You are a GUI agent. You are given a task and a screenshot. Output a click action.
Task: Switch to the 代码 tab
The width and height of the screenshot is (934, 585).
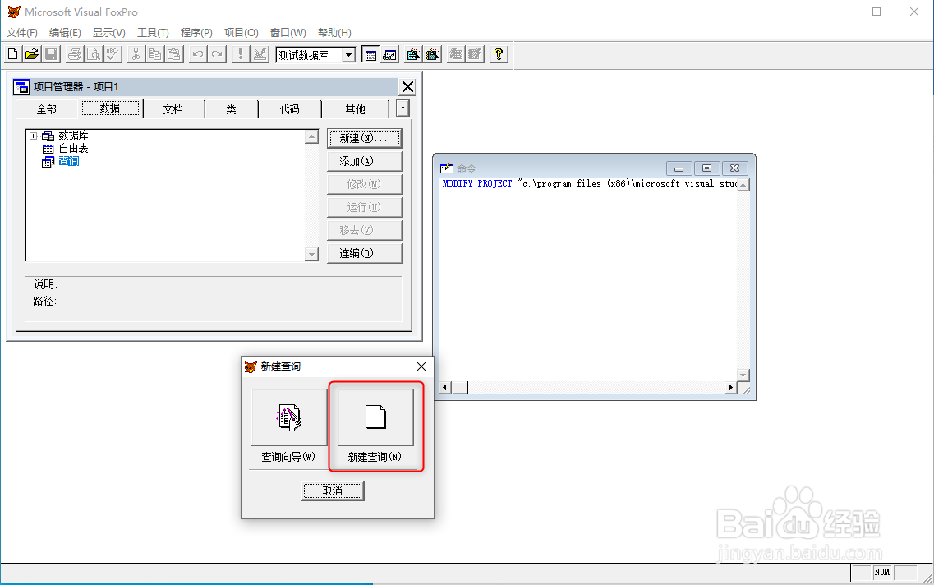(x=289, y=109)
